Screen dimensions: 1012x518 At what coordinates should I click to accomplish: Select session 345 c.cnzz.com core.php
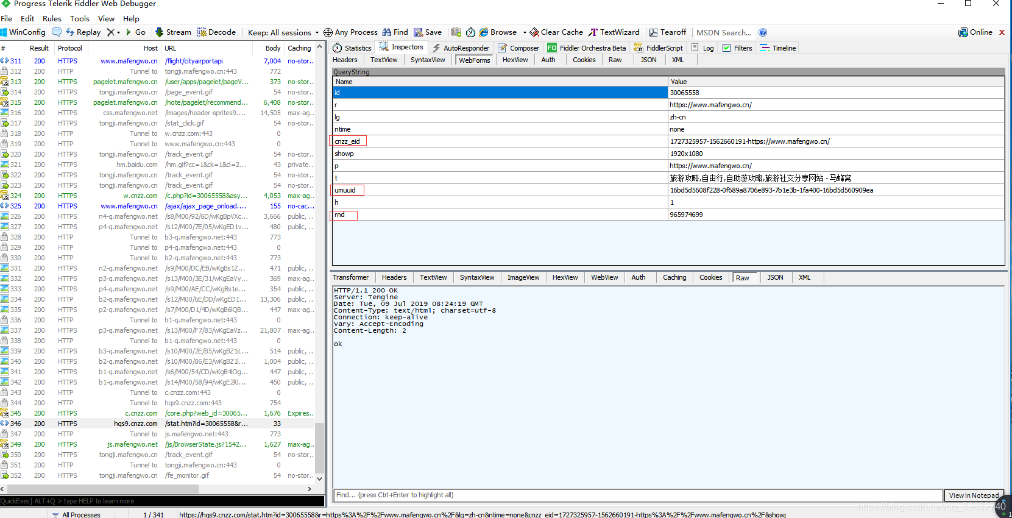158,413
